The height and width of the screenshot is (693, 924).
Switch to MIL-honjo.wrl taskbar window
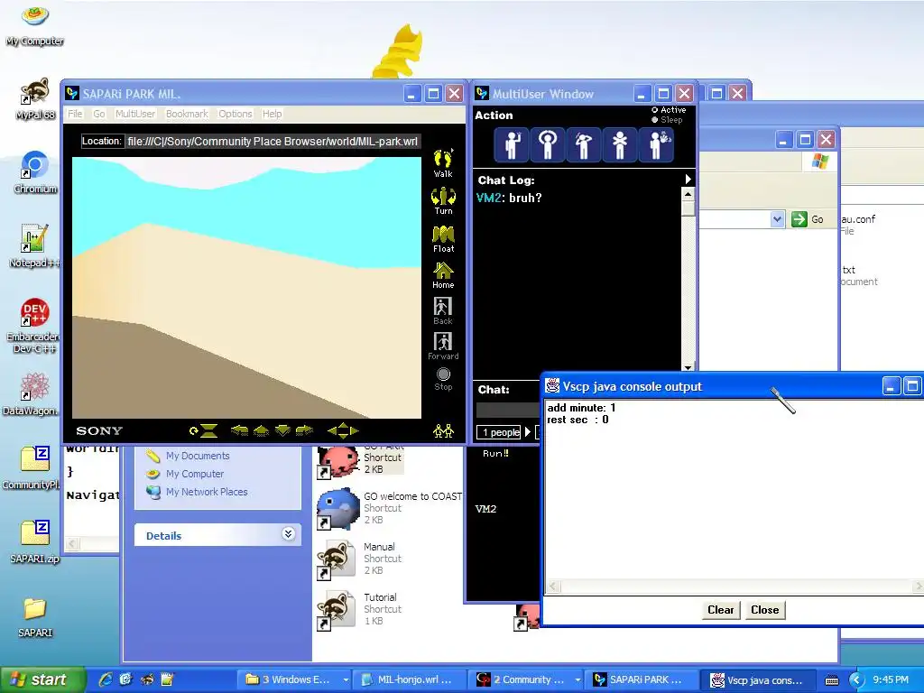coord(410,679)
